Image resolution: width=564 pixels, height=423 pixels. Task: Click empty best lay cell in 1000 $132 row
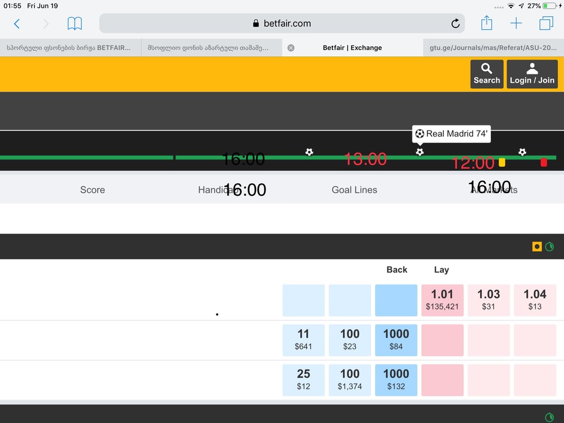[x=442, y=380]
